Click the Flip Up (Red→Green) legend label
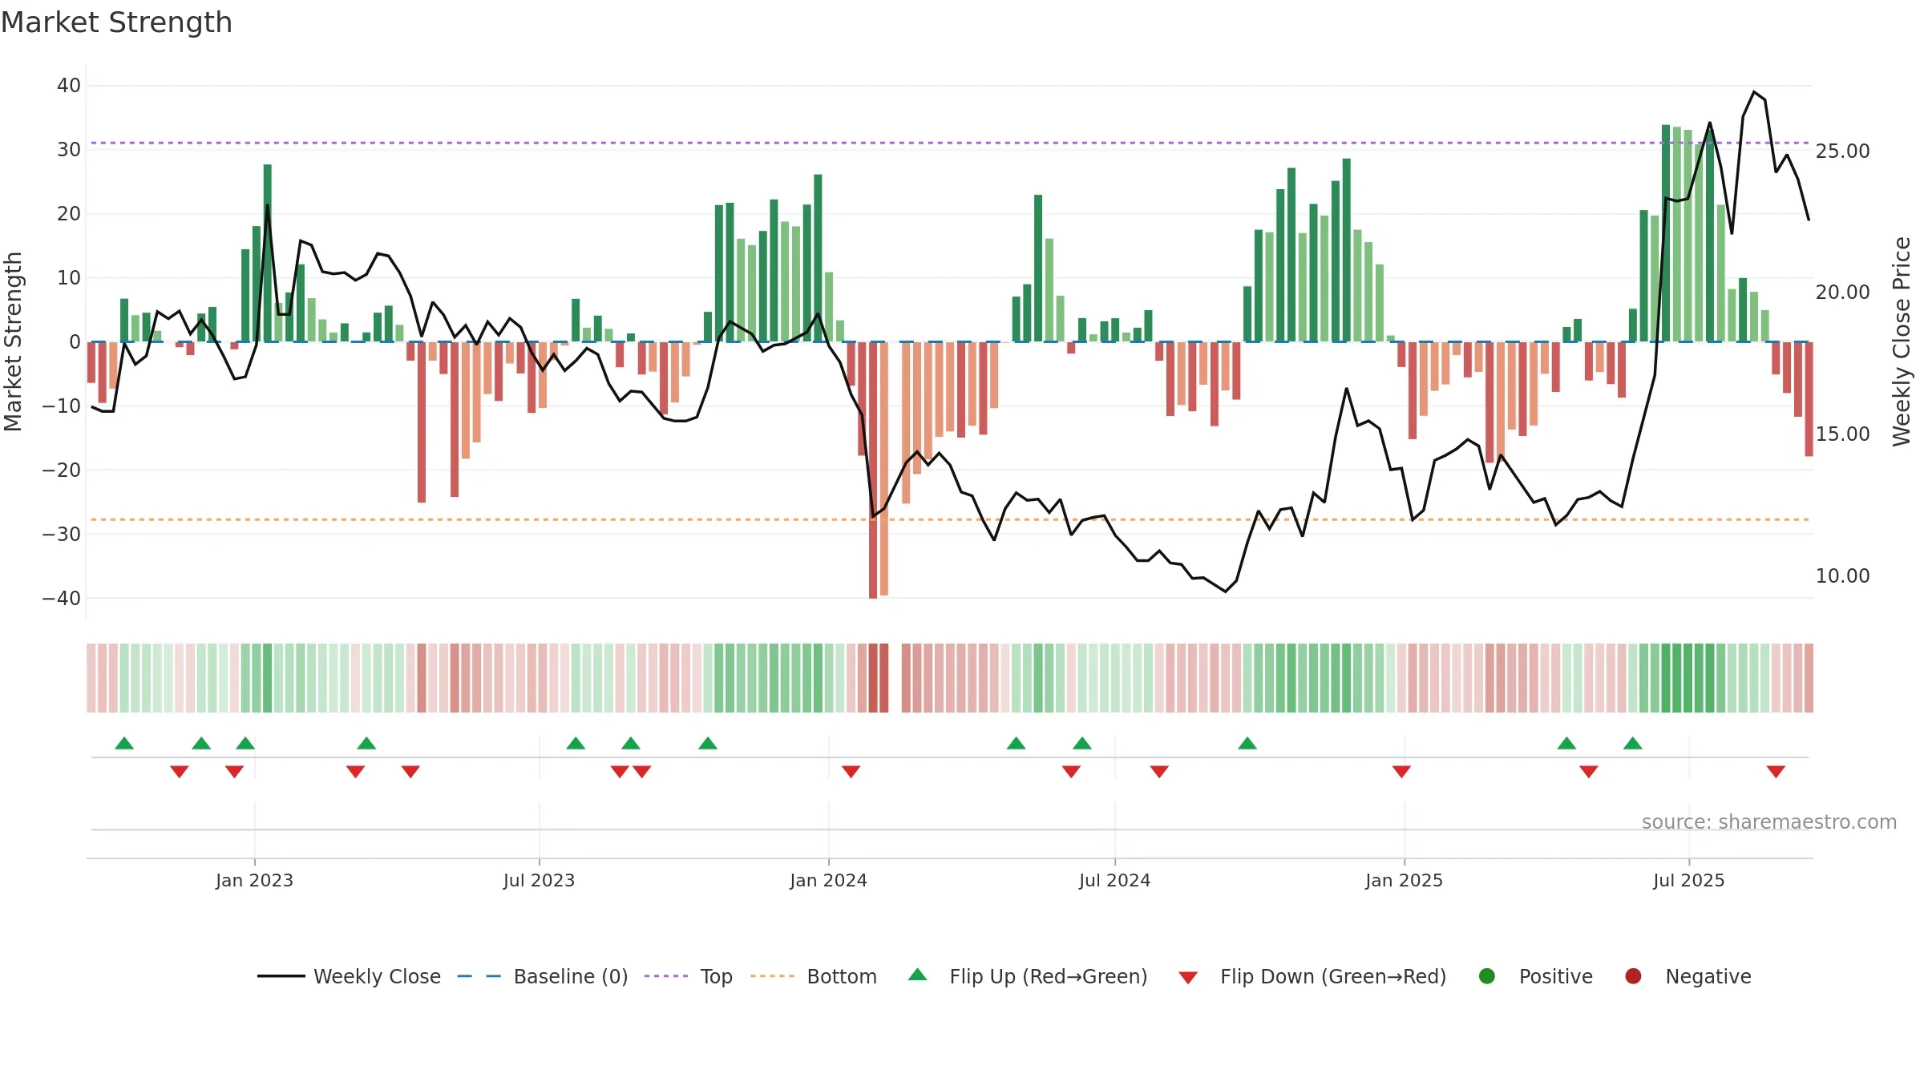Screen dimensions: 1924x1082 pos(1049,976)
